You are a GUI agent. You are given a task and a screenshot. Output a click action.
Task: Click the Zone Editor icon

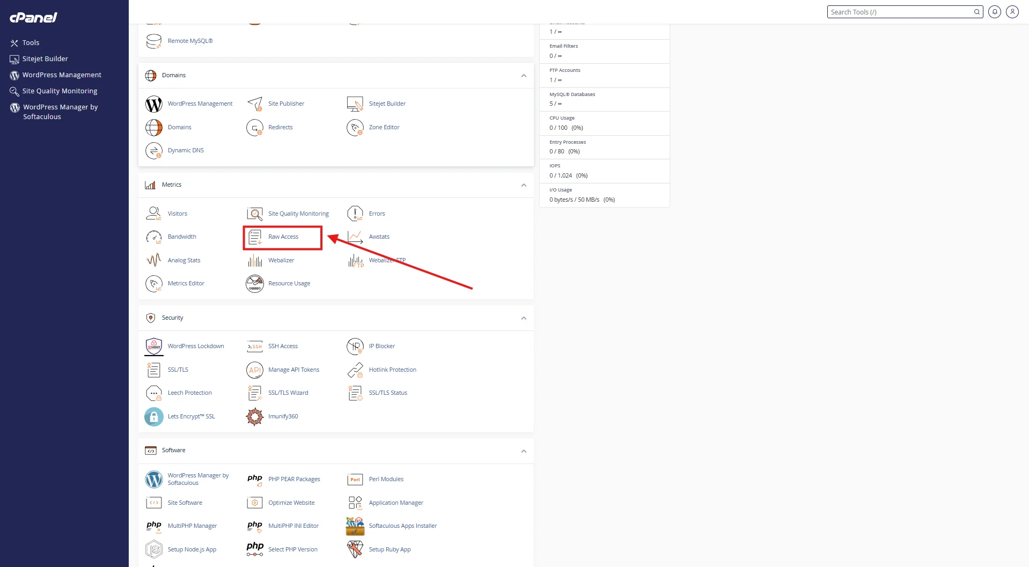355,127
